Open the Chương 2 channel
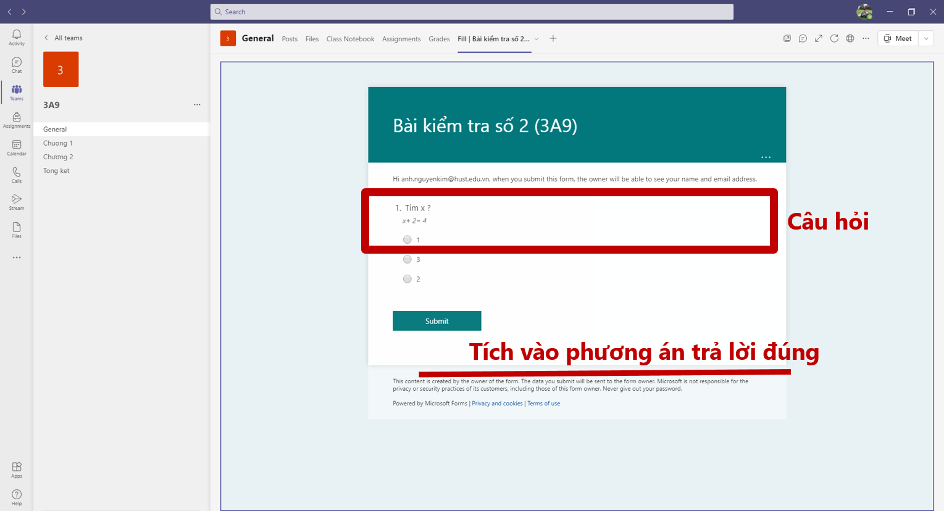Screen dimensions: 944x511 (x=58, y=157)
